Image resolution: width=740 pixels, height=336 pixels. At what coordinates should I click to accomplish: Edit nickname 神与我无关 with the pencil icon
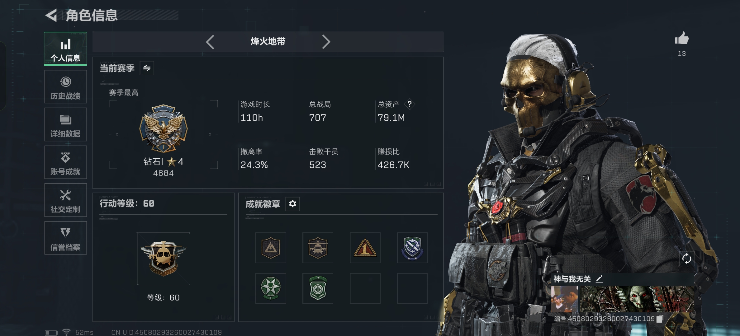[x=599, y=279]
